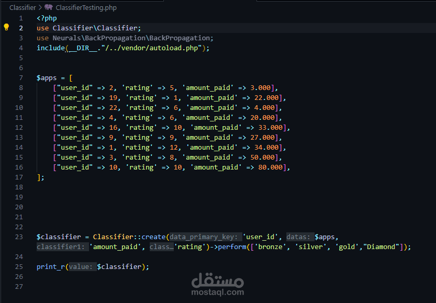
Task: Click the 'amount_paid' argument in the create call
Action: click(115, 247)
